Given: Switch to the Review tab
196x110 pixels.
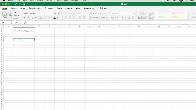Looking at the screenshot, I should coord(69,8).
